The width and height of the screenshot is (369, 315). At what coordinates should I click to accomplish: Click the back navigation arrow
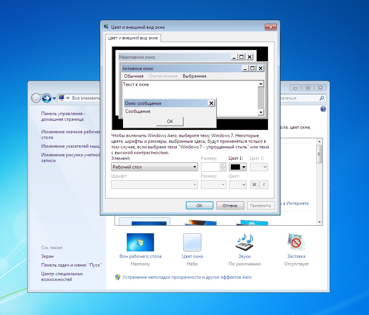[x=36, y=98]
